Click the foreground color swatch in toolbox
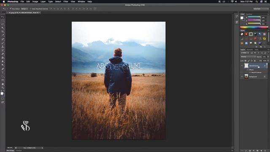Screen dimensions: 270x152 [2, 93]
